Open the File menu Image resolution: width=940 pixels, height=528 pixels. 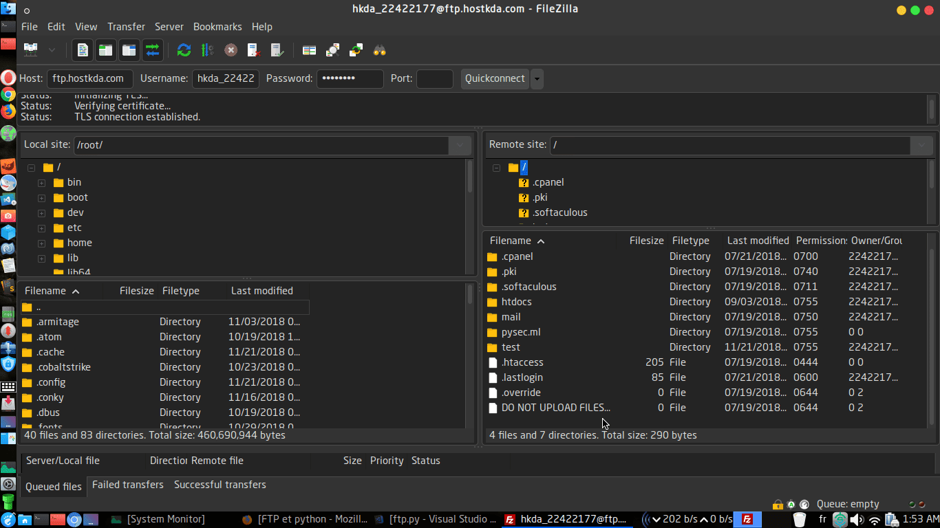coord(30,27)
